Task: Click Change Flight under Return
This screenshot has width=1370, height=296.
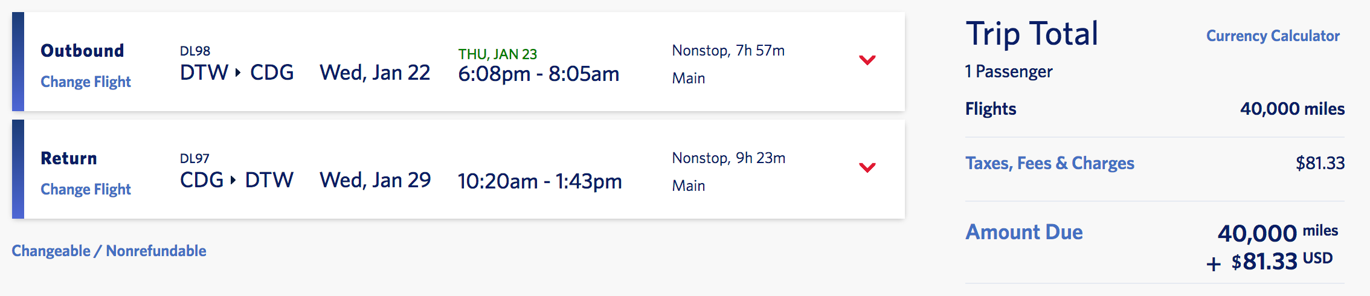Action: pos(86,189)
